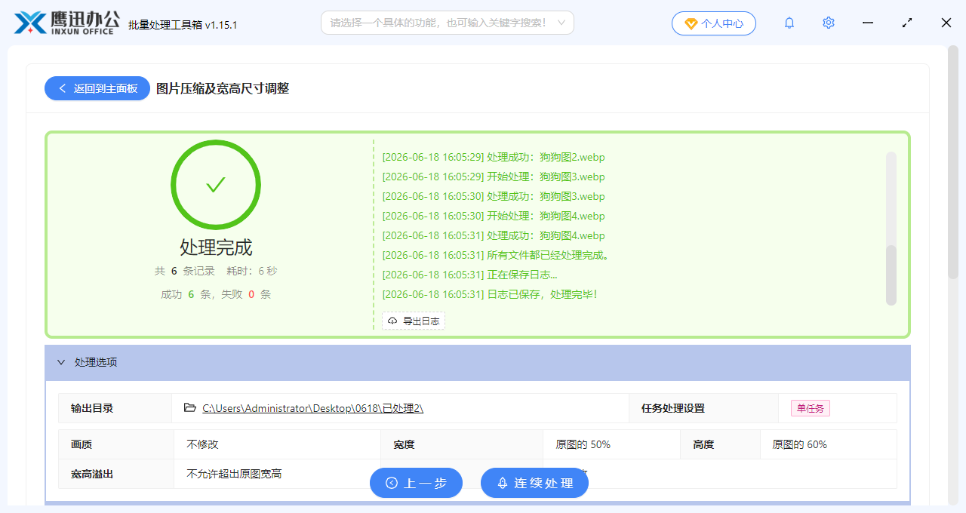Click the 不允许超出原图宽高 value

[235, 474]
